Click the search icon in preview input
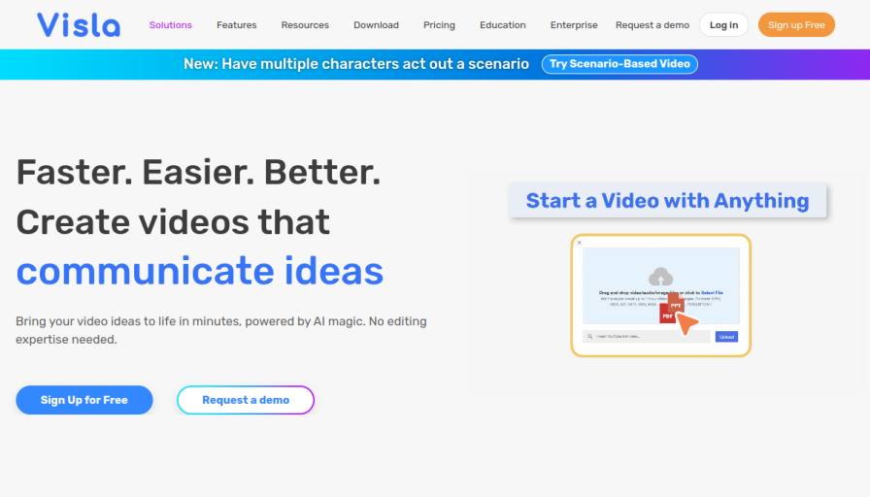The width and height of the screenshot is (870, 497). [589, 337]
